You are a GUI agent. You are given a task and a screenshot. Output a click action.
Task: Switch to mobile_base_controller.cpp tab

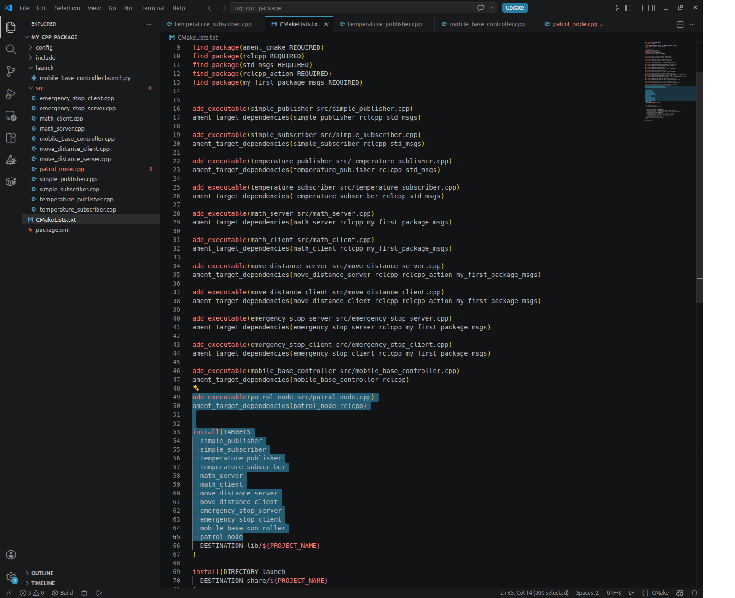pyautogui.click(x=487, y=24)
